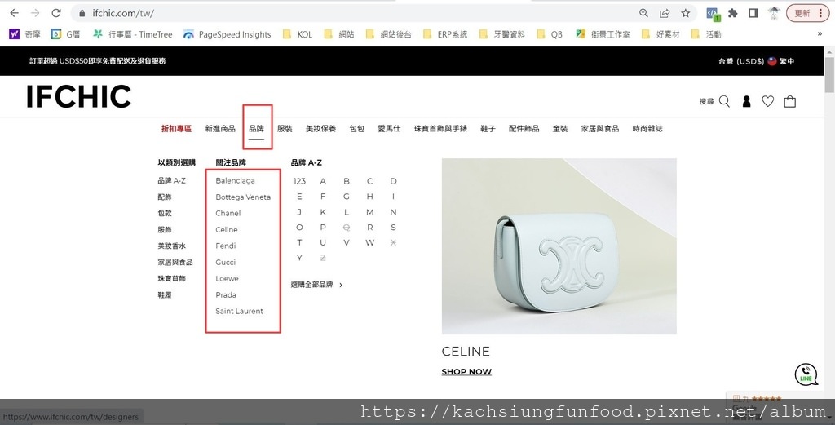Click the browser forward arrow
This screenshot has width=835, height=425.
(x=35, y=13)
